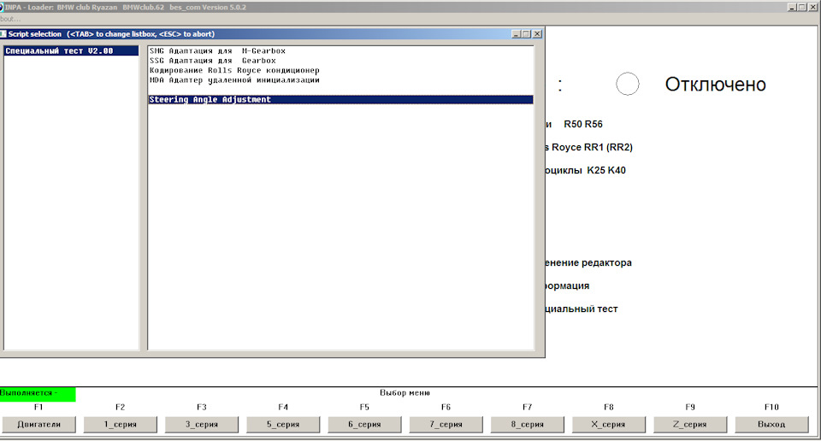Click 'Royce RR1 (RR2)' text in main window
The image size is (821, 441).
592,147
